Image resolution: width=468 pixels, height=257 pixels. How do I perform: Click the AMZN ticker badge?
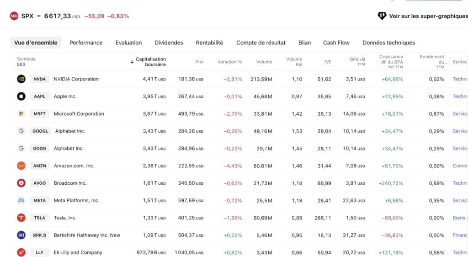(39, 166)
